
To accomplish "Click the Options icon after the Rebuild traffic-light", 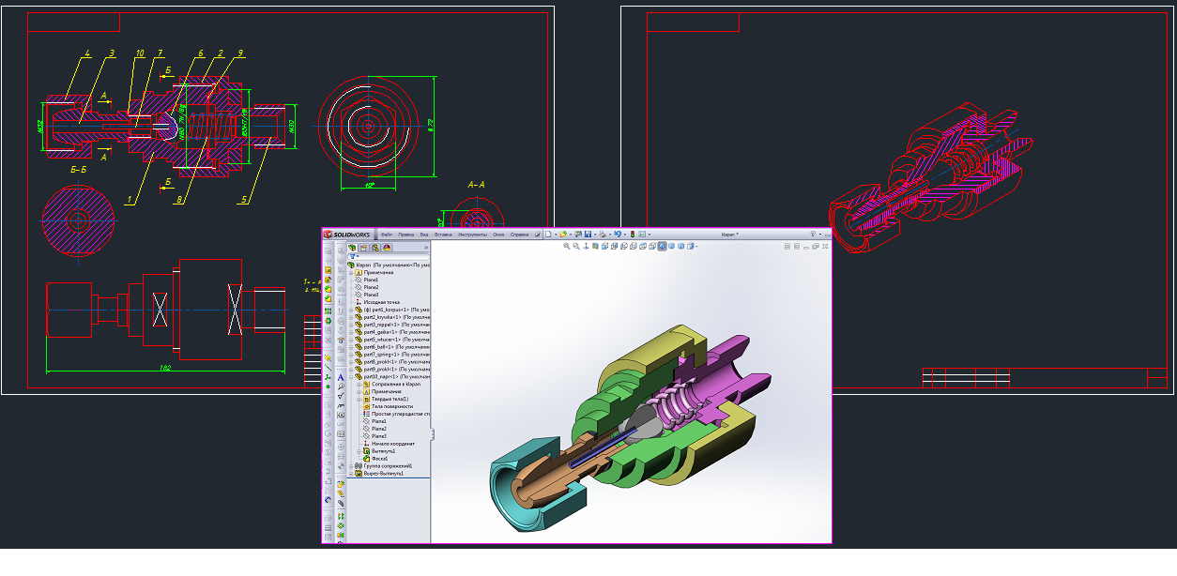I will click(642, 234).
